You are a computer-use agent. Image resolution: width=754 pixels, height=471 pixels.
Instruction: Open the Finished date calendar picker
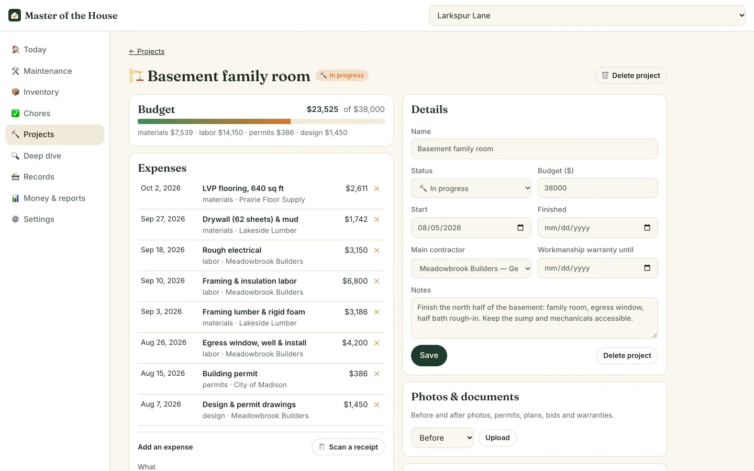coord(647,228)
